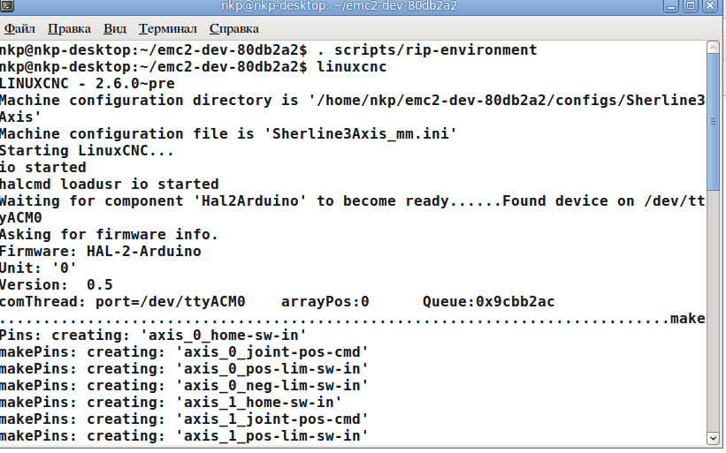This screenshot has width=726, height=453.
Task: Click the 'Starting LinuxCNC...' output line
Action: click(87, 151)
